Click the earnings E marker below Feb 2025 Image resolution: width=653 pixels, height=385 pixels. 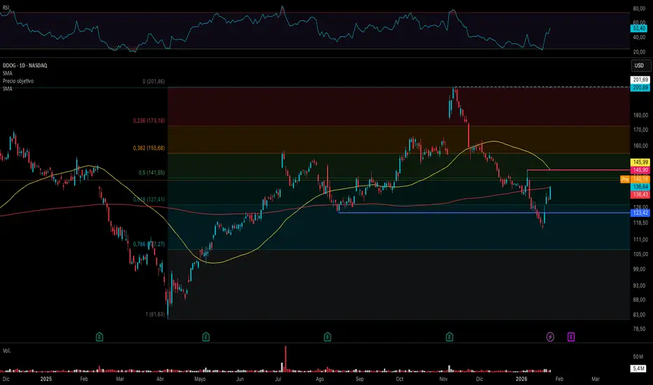99,337
